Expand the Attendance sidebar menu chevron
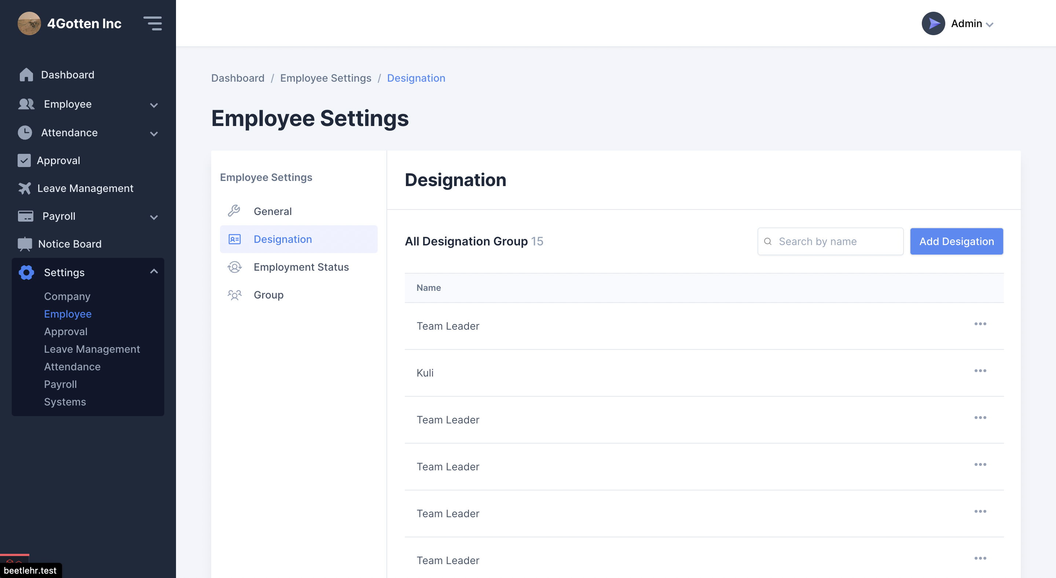Image resolution: width=1056 pixels, height=578 pixels. click(154, 134)
